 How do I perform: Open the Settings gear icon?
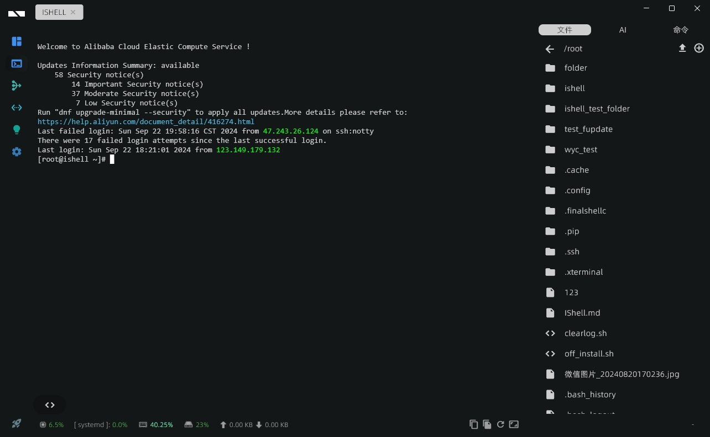[x=17, y=152]
